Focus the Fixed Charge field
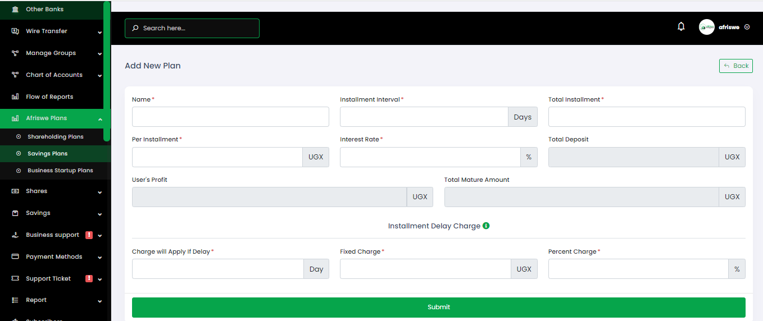763x321 pixels. (425, 269)
